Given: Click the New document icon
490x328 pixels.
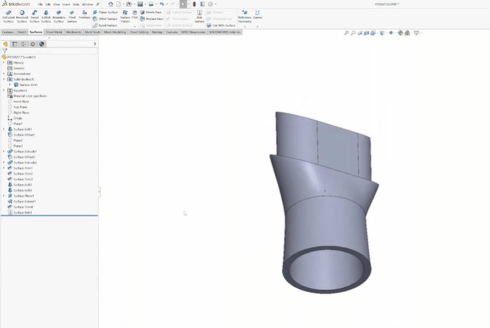Looking at the screenshot, I should click(118, 4).
